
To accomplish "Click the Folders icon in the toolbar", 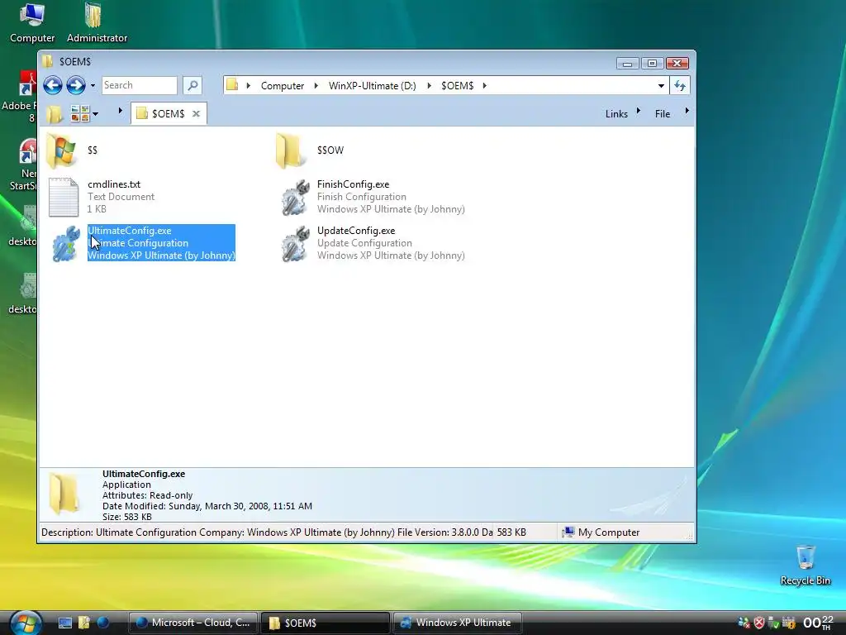I will (x=54, y=113).
